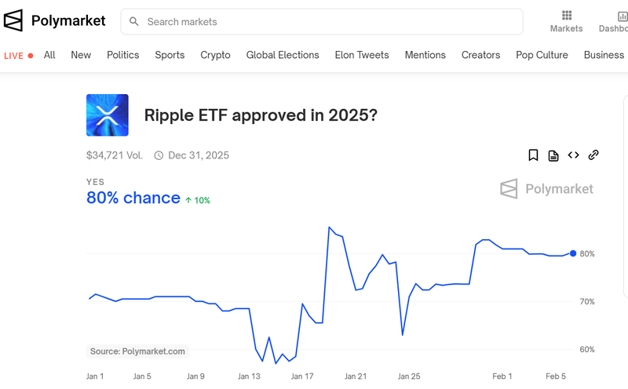
Task: Switch to the Politics tab
Action: click(123, 55)
